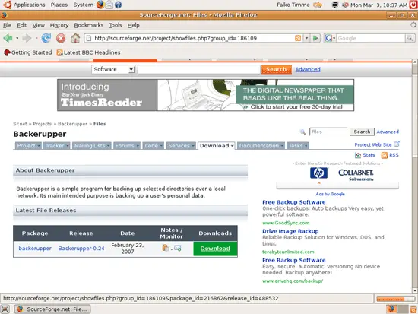Expand the Services tab dropdown
This screenshot has width=418, height=314.
(193, 146)
